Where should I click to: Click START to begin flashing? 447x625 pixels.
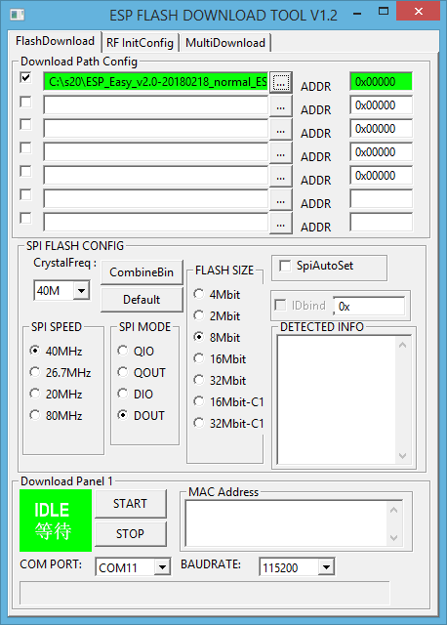[130, 504]
